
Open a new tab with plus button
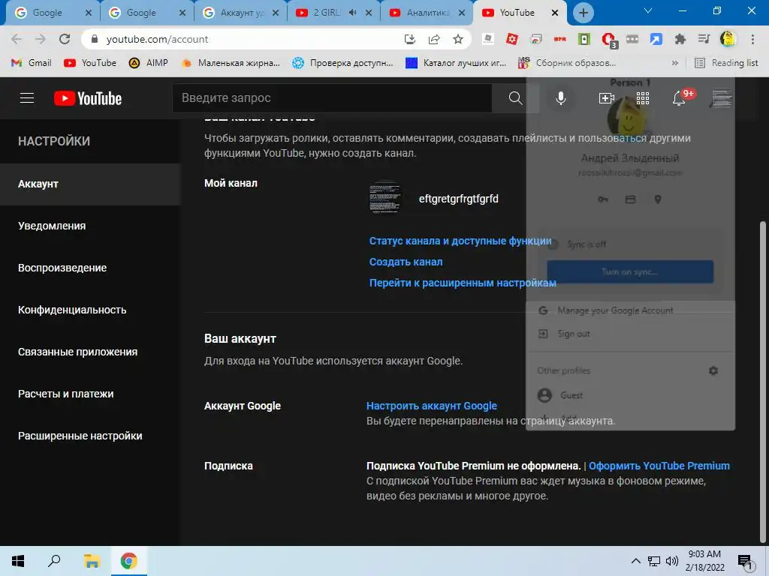(583, 13)
